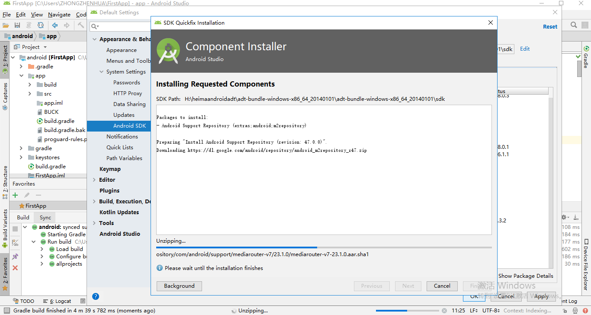Click the Reset link in settings

[x=550, y=26]
